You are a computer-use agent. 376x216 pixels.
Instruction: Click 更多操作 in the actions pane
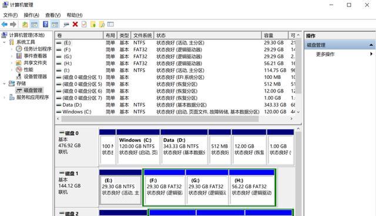(x=325, y=54)
